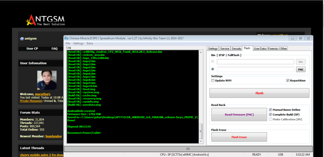Click the '[Read Ok] : nvitem_wcn.bin' log line
This screenshot has height=157, width=324.
86,55
